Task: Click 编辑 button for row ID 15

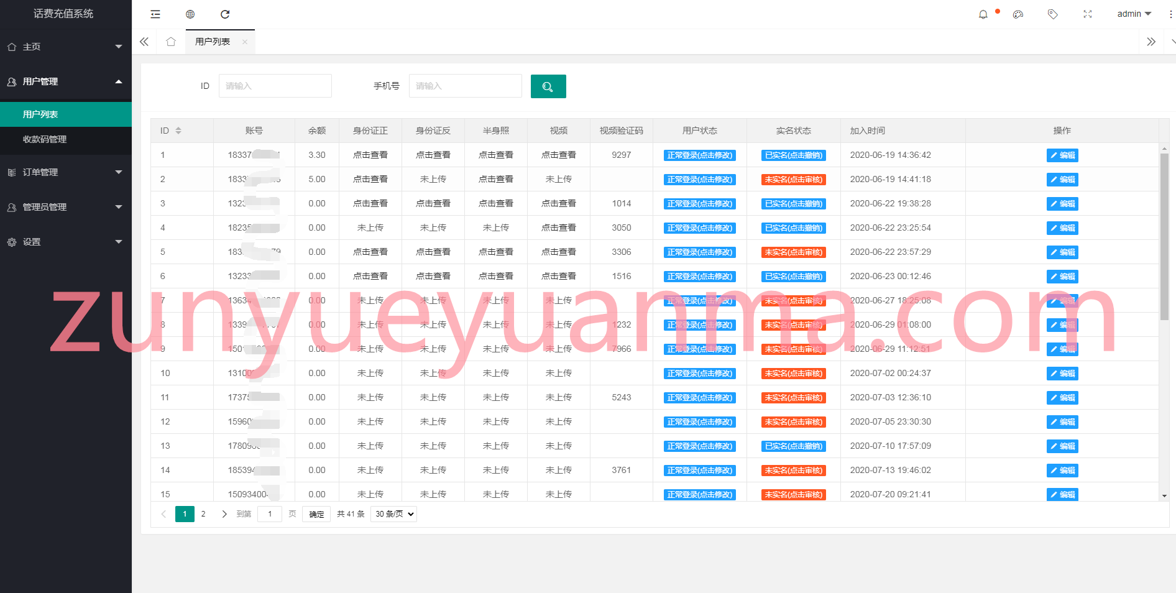Action: point(1062,494)
